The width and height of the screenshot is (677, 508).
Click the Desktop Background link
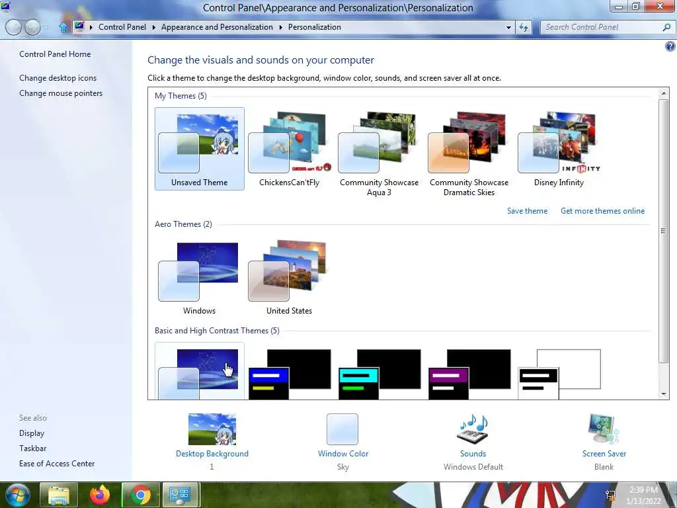coord(212,454)
